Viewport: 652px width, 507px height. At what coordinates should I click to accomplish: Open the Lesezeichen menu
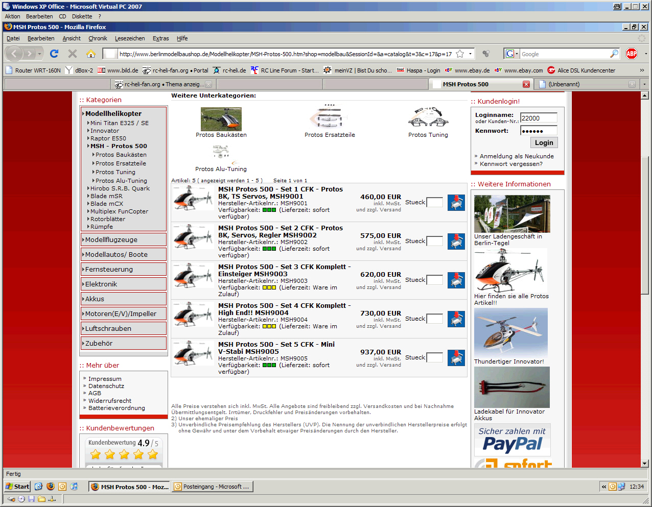130,38
